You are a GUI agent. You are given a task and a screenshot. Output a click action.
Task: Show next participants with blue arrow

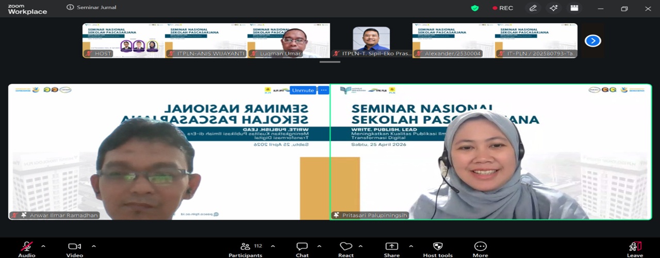click(x=592, y=41)
